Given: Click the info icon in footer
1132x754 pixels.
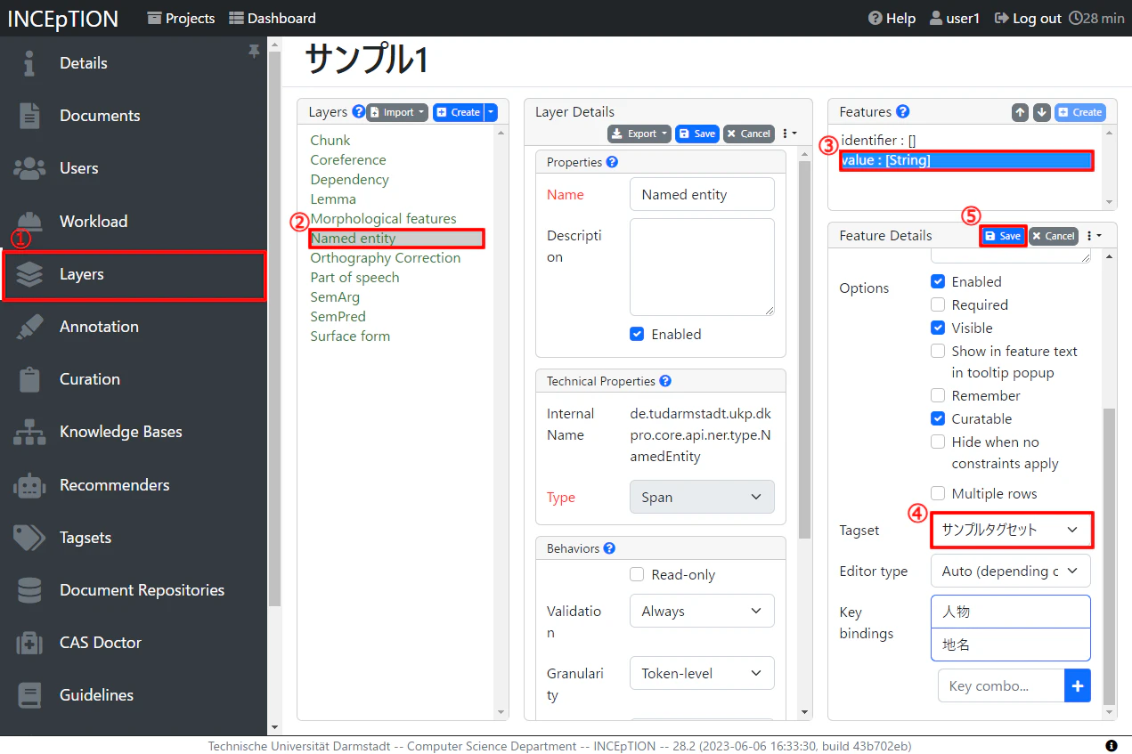Looking at the screenshot, I should click(x=1111, y=745).
